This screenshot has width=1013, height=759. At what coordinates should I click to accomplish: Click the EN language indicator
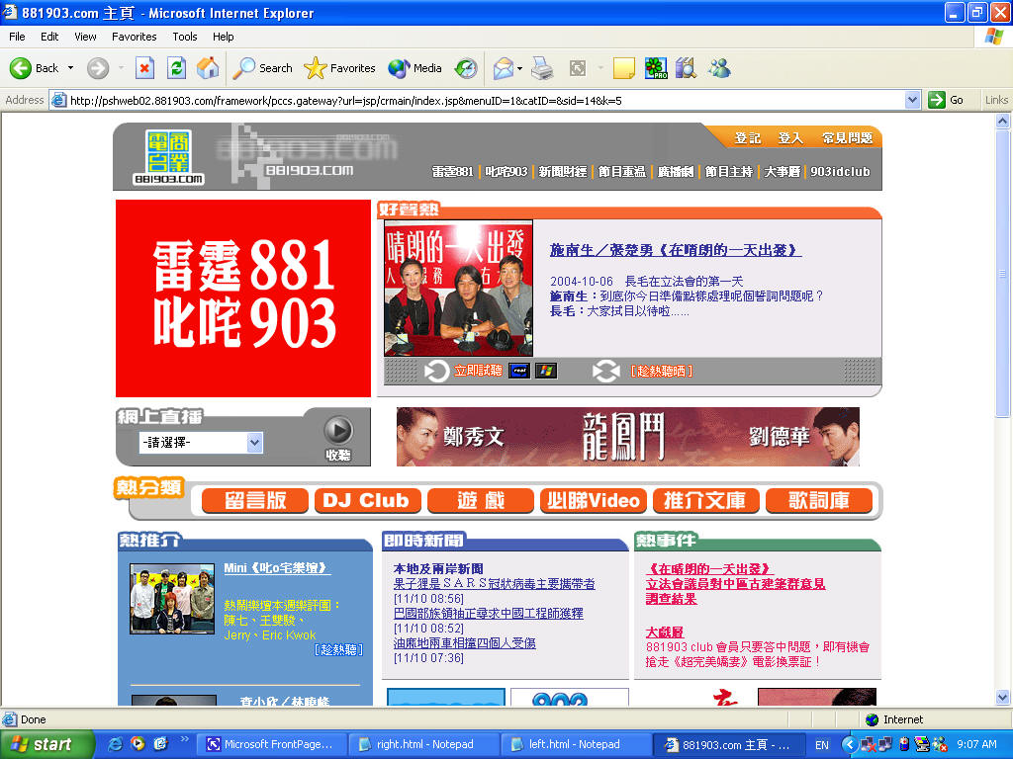(822, 745)
